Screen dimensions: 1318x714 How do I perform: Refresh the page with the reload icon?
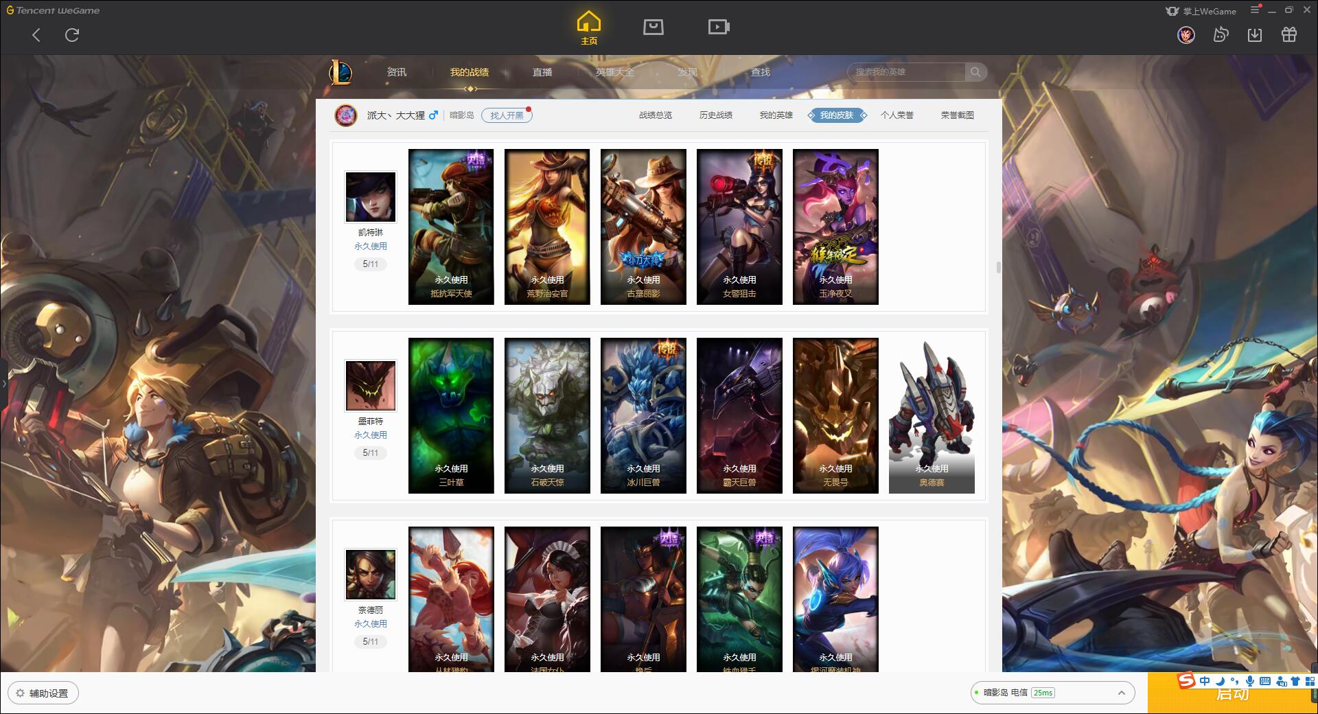coord(72,35)
